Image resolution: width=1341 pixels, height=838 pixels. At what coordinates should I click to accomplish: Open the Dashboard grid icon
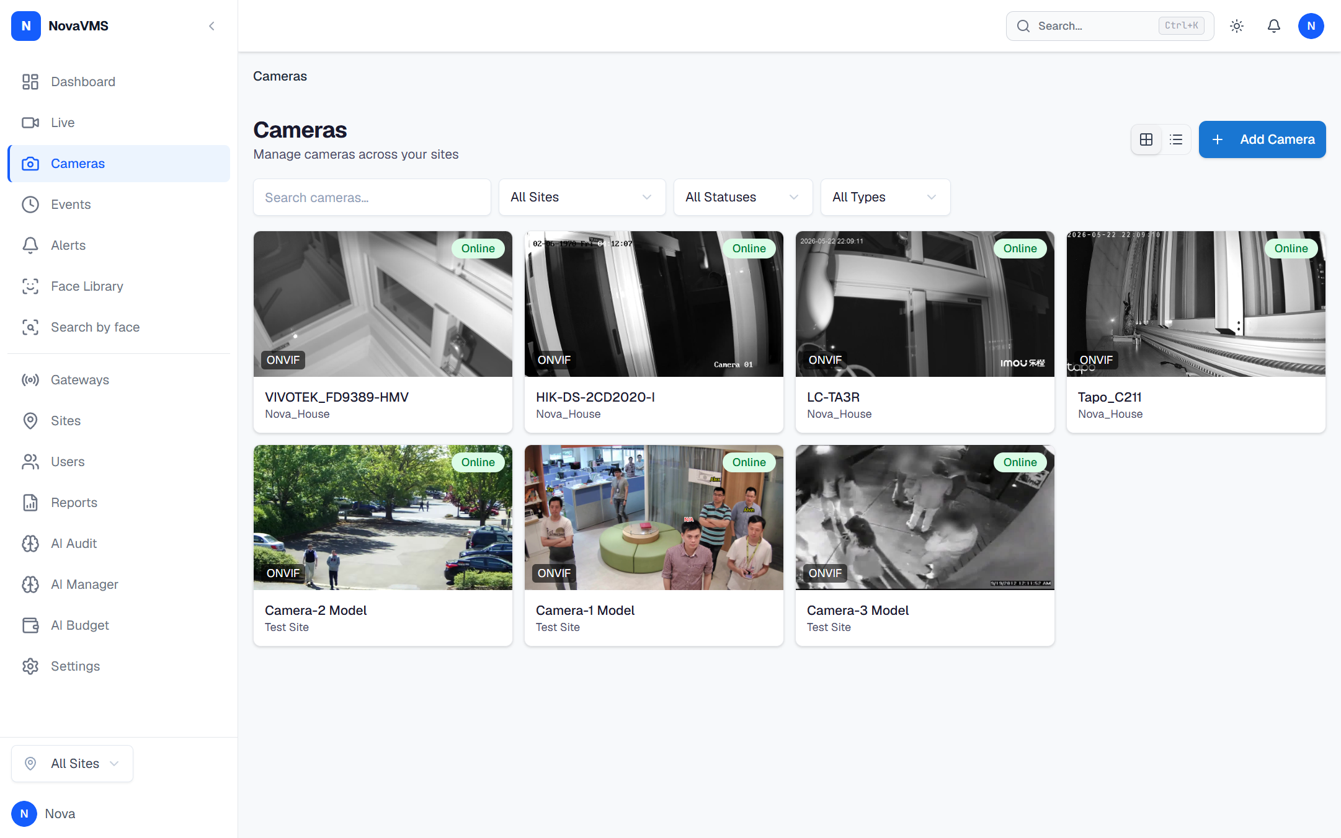pos(30,82)
